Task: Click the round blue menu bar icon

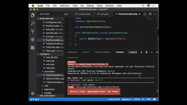Action: [148, 6]
